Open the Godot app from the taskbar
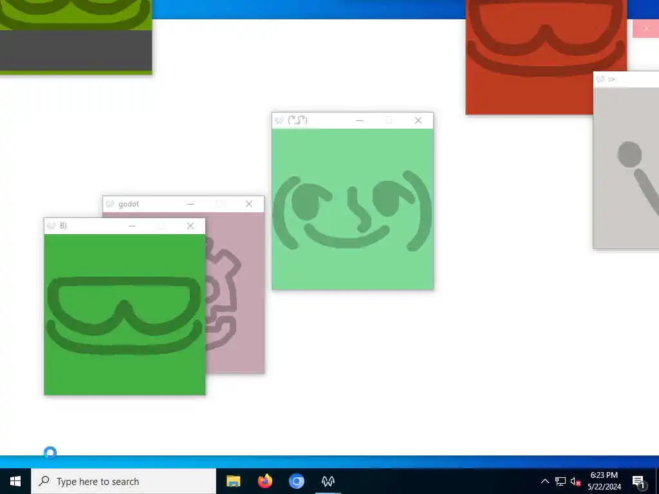Image resolution: width=659 pixels, height=494 pixels. [328, 481]
